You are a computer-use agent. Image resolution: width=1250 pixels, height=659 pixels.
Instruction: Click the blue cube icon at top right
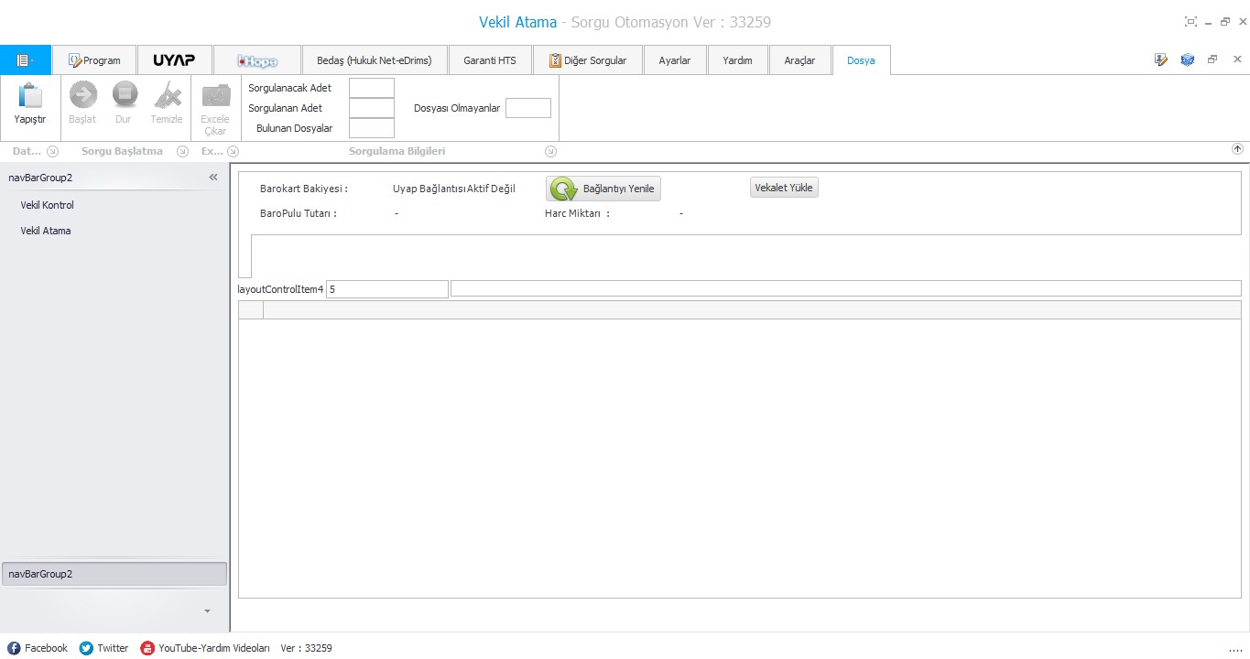[1187, 59]
